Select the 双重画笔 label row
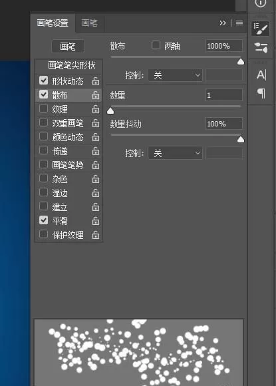Viewport: 276px width, 386px height. (x=68, y=123)
